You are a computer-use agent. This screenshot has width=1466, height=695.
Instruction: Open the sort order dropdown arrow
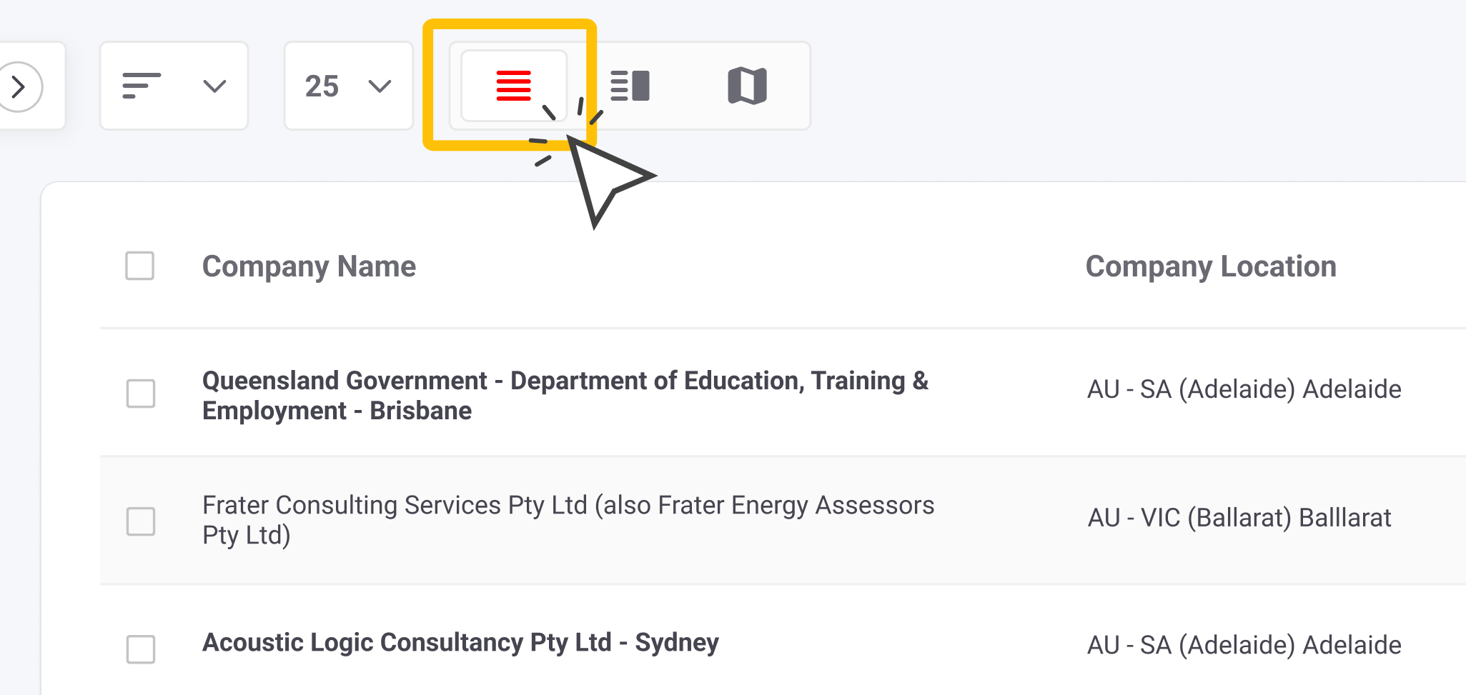pos(214,86)
